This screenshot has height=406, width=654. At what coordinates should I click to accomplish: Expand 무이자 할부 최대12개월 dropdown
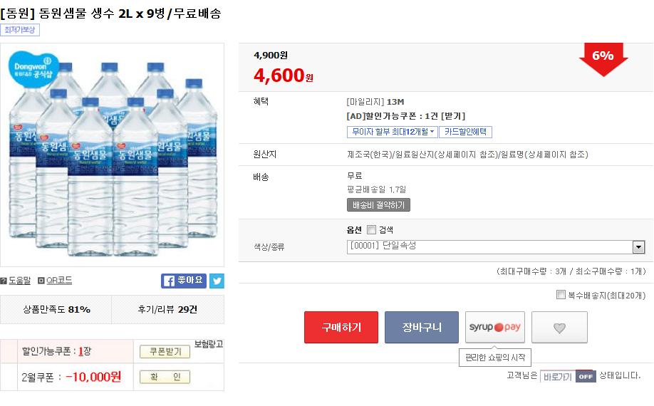(391, 132)
